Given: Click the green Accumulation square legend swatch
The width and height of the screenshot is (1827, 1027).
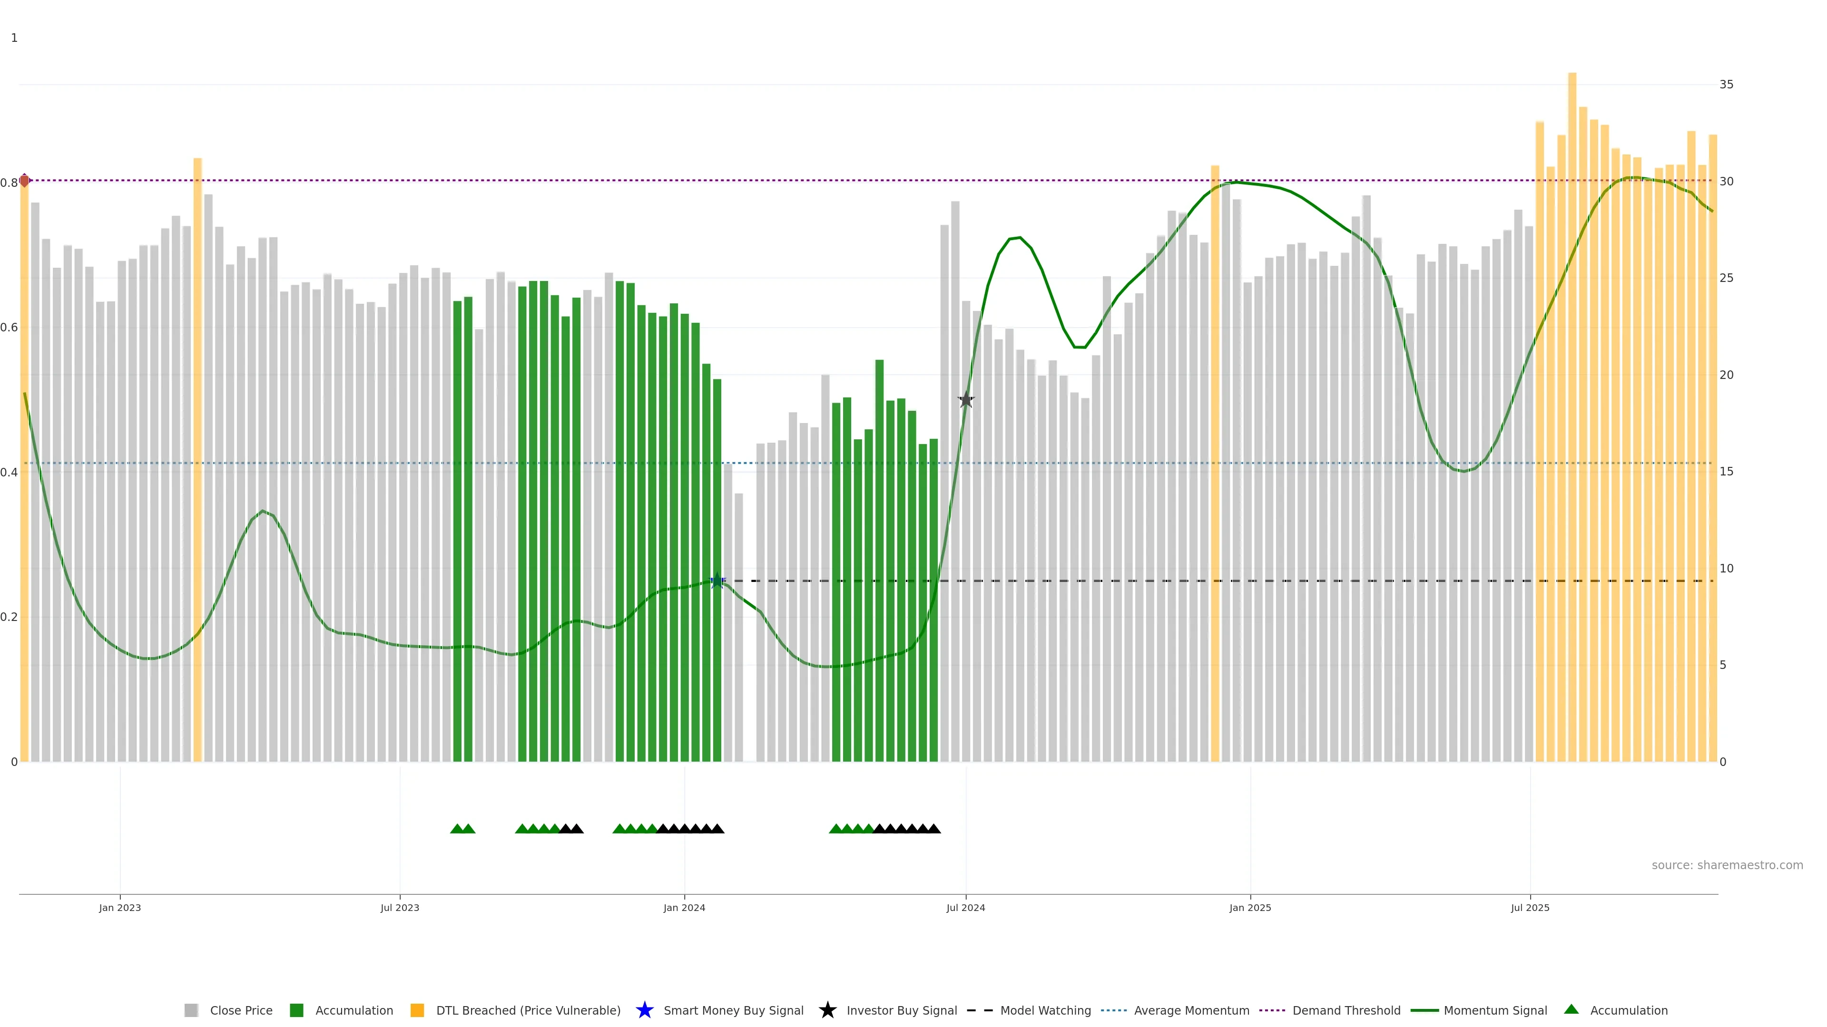Looking at the screenshot, I should [x=296, y=1010].
